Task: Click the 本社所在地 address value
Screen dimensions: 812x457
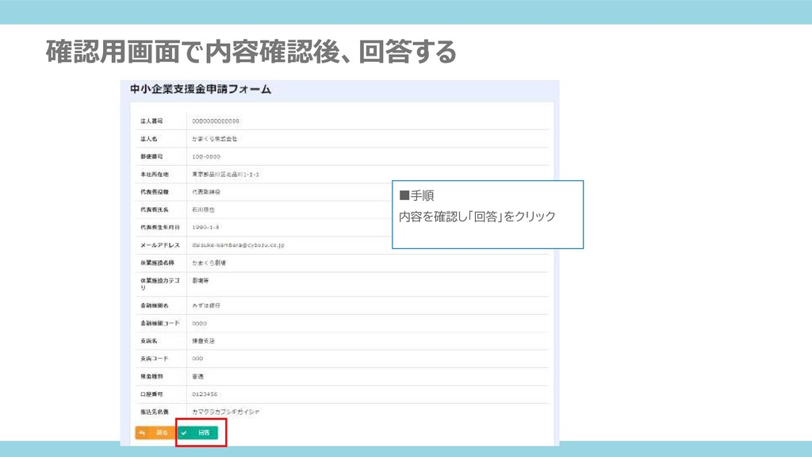Action: tap(225, 175)
